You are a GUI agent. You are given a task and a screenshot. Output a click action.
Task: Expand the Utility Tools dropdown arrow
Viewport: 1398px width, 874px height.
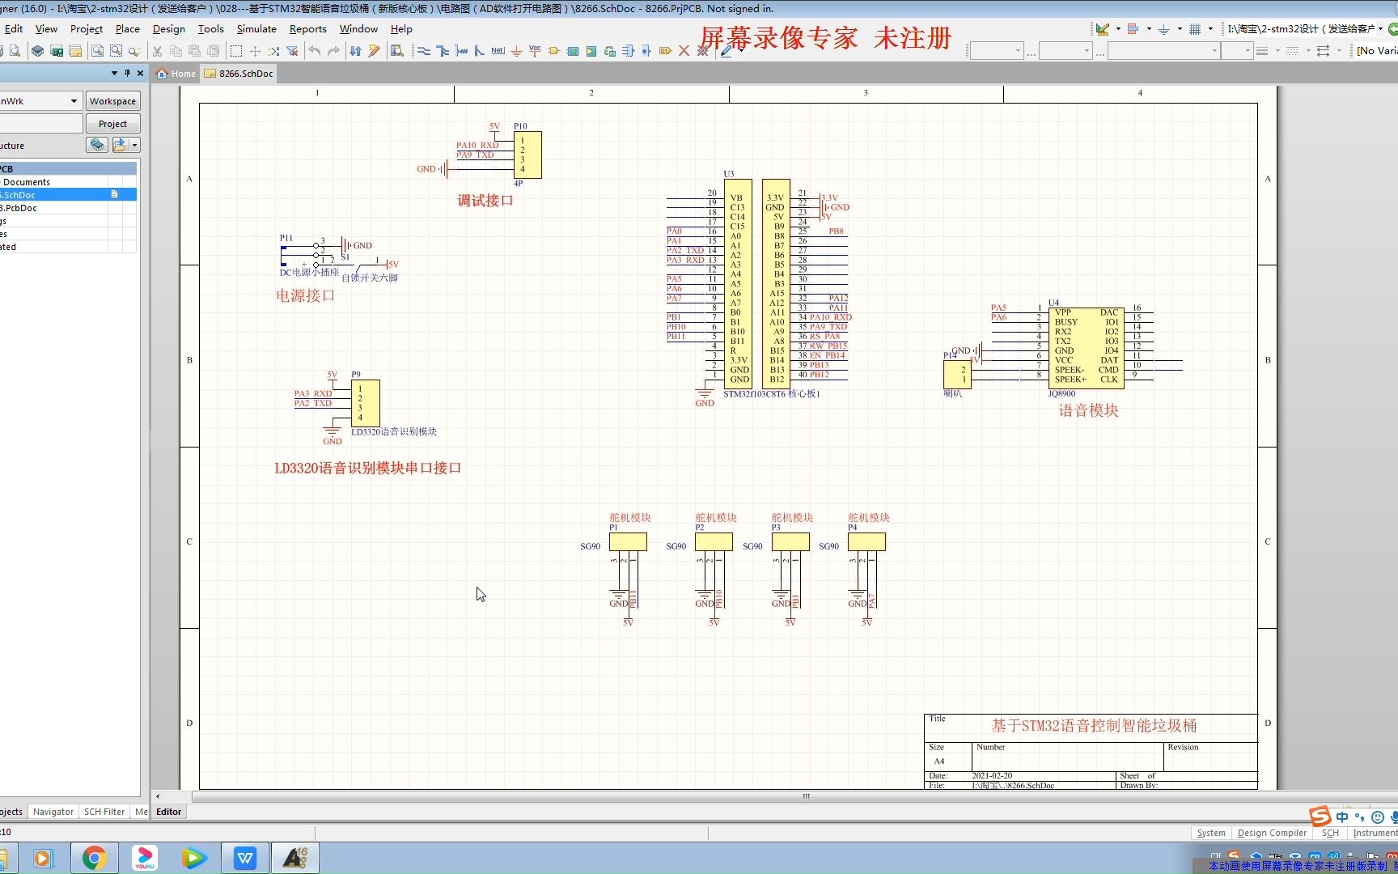coord(1118,29)
